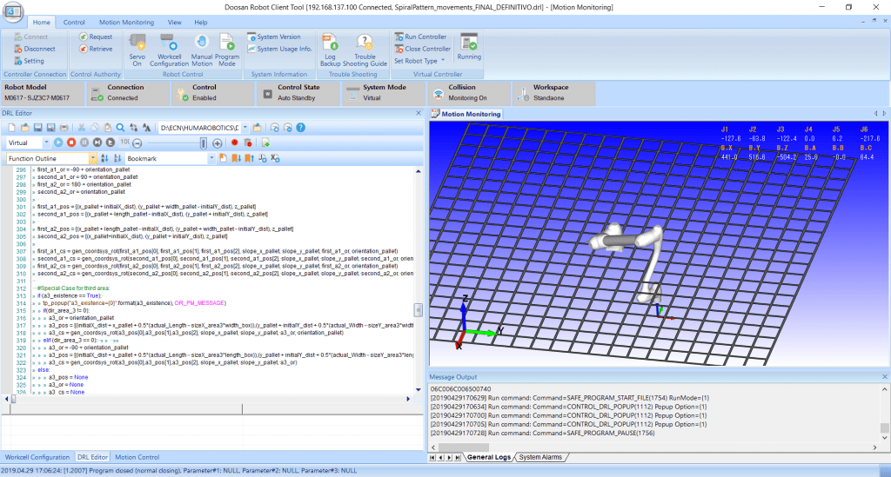Open the file path dropdown
Viewport: 891px width, 477px height.
245,128
